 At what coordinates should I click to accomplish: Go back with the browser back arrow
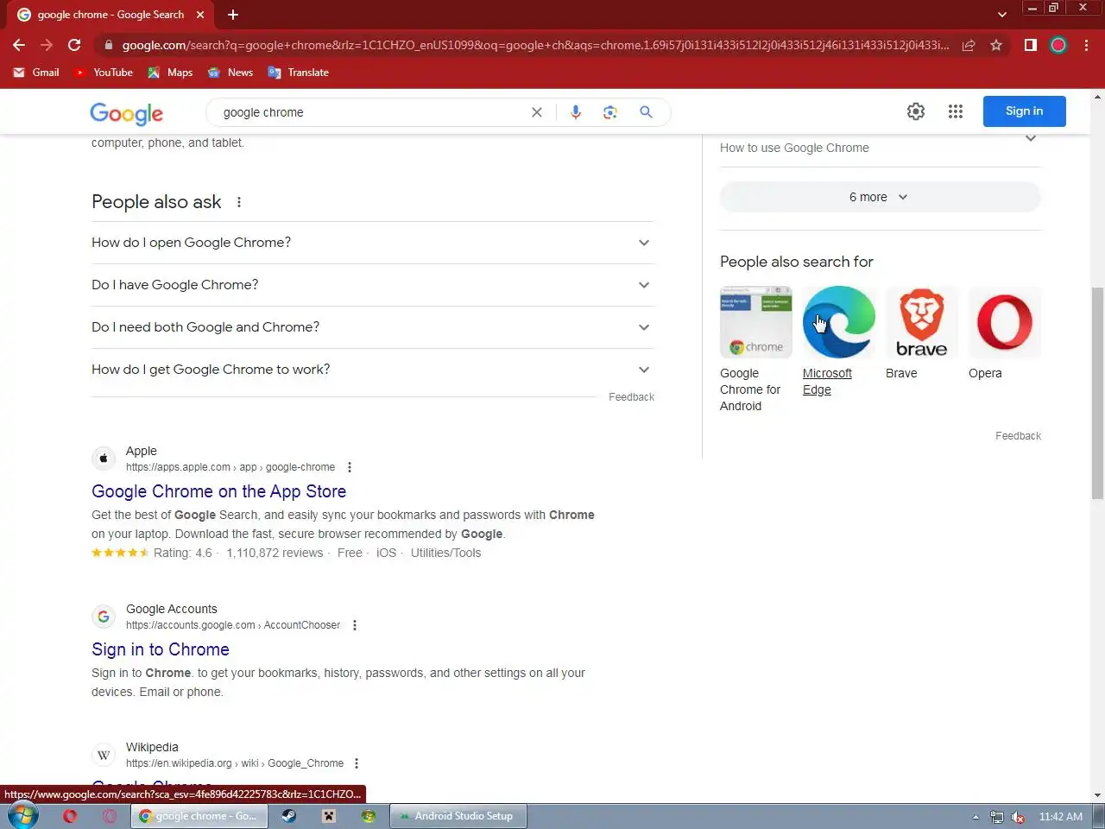pos(19,45)
